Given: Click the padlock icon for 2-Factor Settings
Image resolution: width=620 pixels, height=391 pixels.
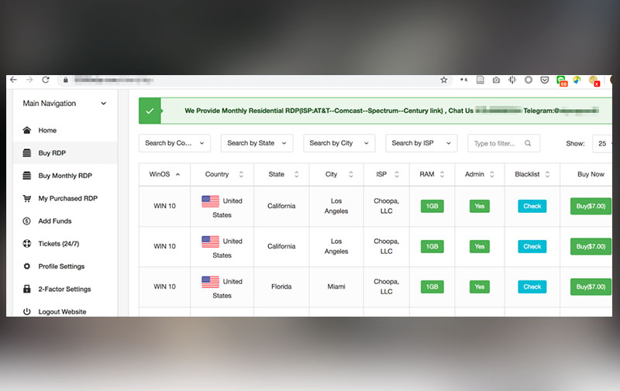Looking at the screenshot, I should click(27, 289).
